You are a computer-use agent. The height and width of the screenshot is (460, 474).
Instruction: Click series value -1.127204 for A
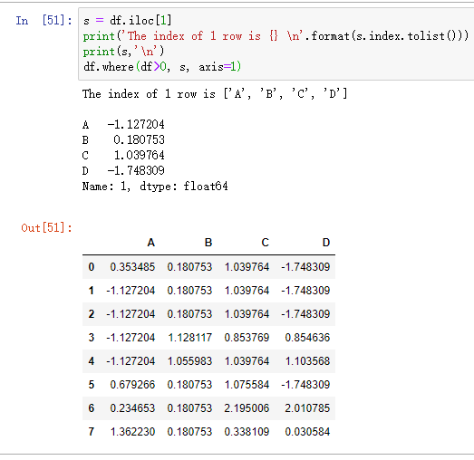click(x=136, y=124)
